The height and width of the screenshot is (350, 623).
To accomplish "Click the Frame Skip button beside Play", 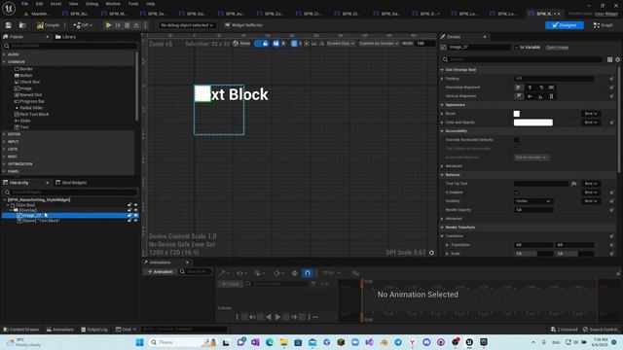I will point(118,25).
